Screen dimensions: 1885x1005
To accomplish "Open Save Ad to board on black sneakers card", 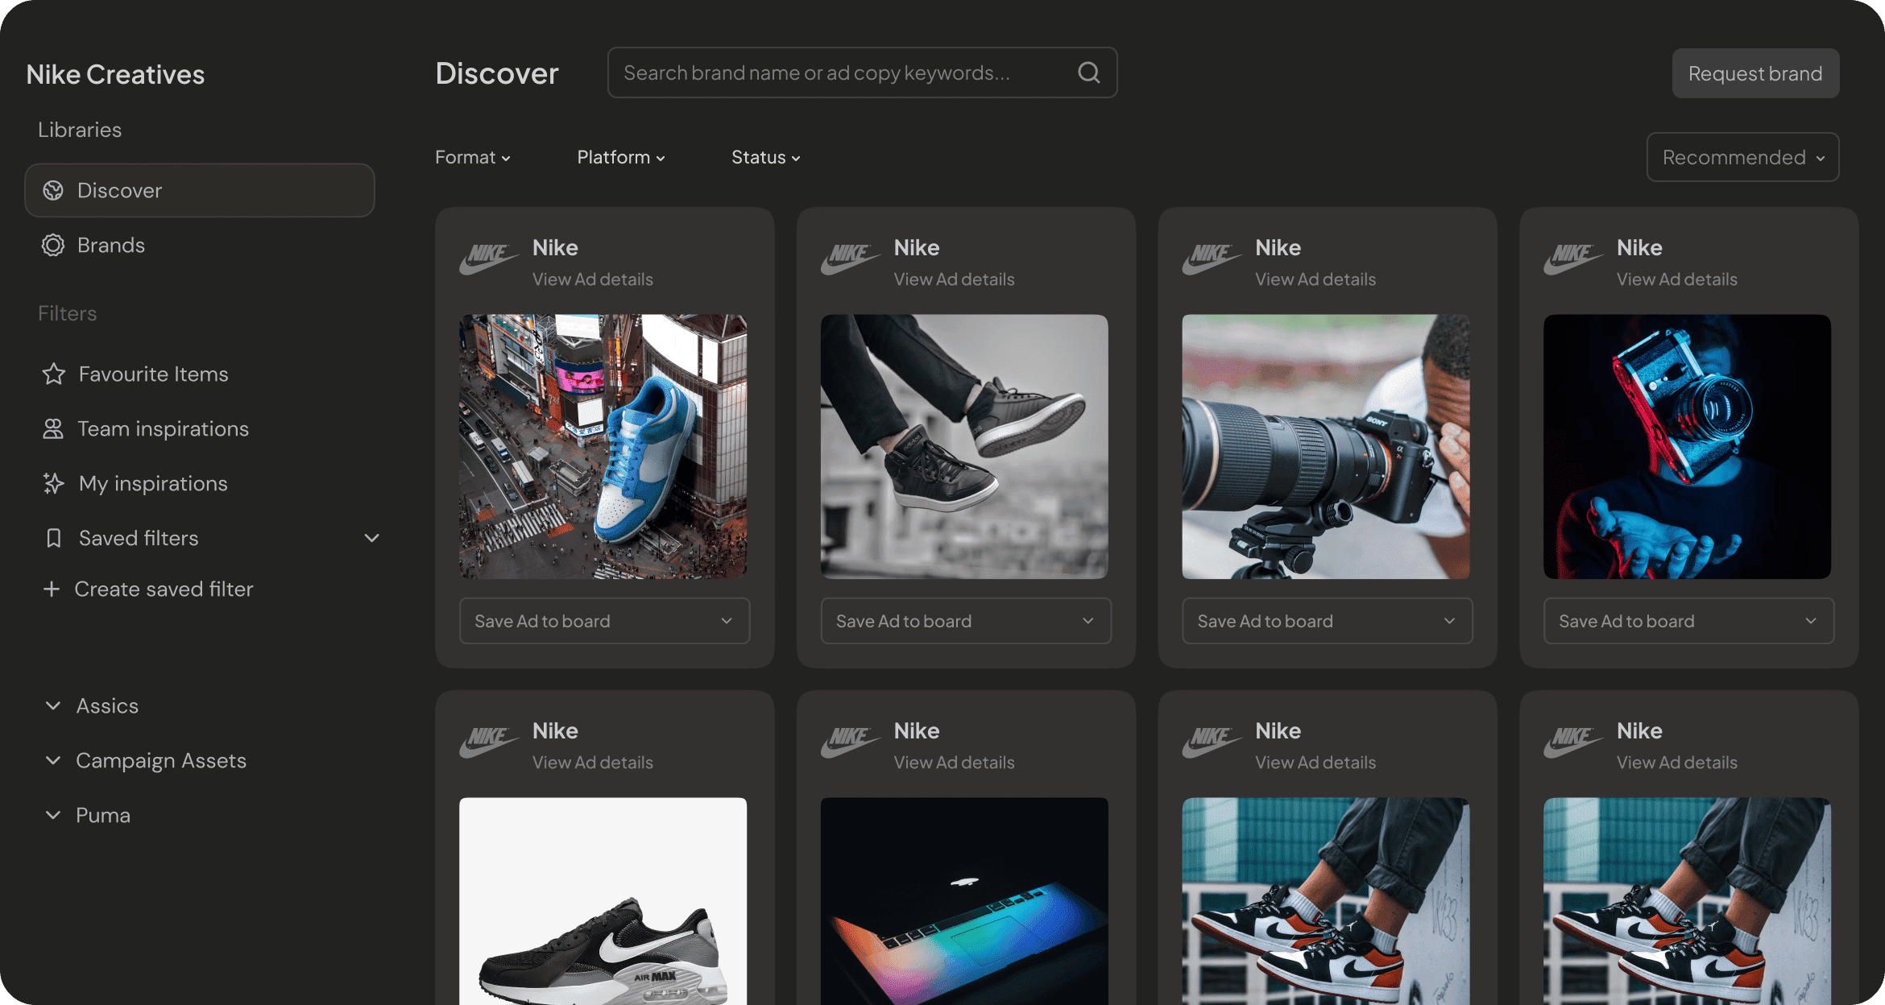I will pos(966,621).
